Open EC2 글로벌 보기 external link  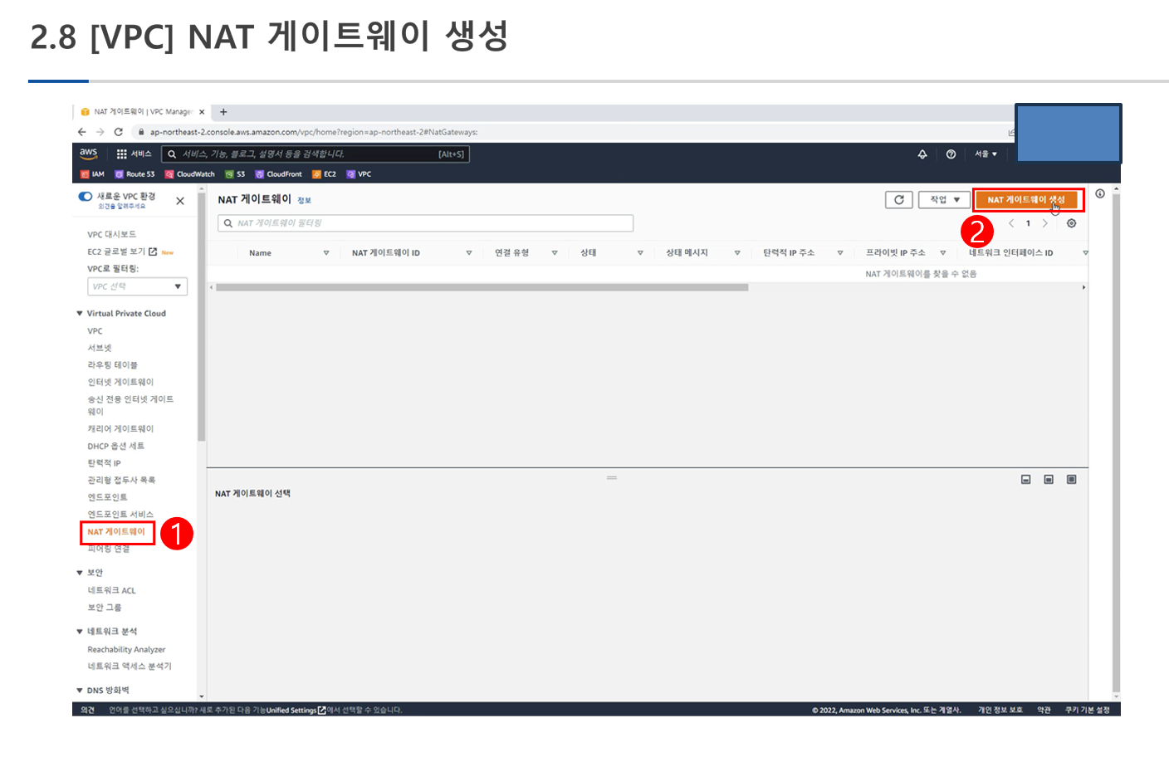pyautogui.click(x=123, y=252)
